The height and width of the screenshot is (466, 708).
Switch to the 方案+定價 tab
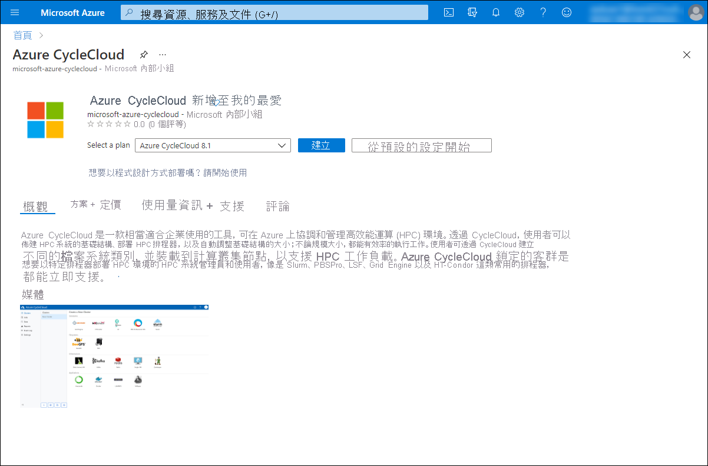pyautogui.click(x=96, y=205)
